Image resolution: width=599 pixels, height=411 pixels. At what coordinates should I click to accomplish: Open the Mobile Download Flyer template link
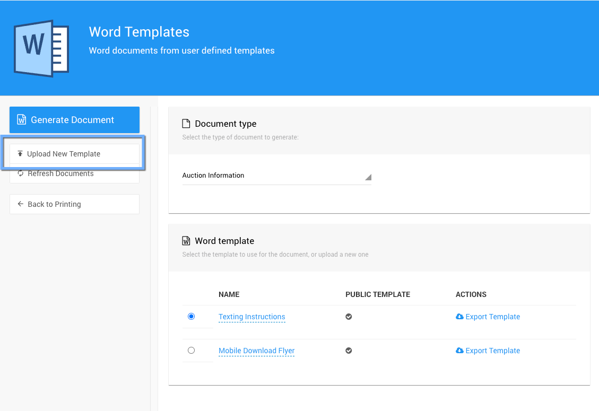[x=256, y=351]
